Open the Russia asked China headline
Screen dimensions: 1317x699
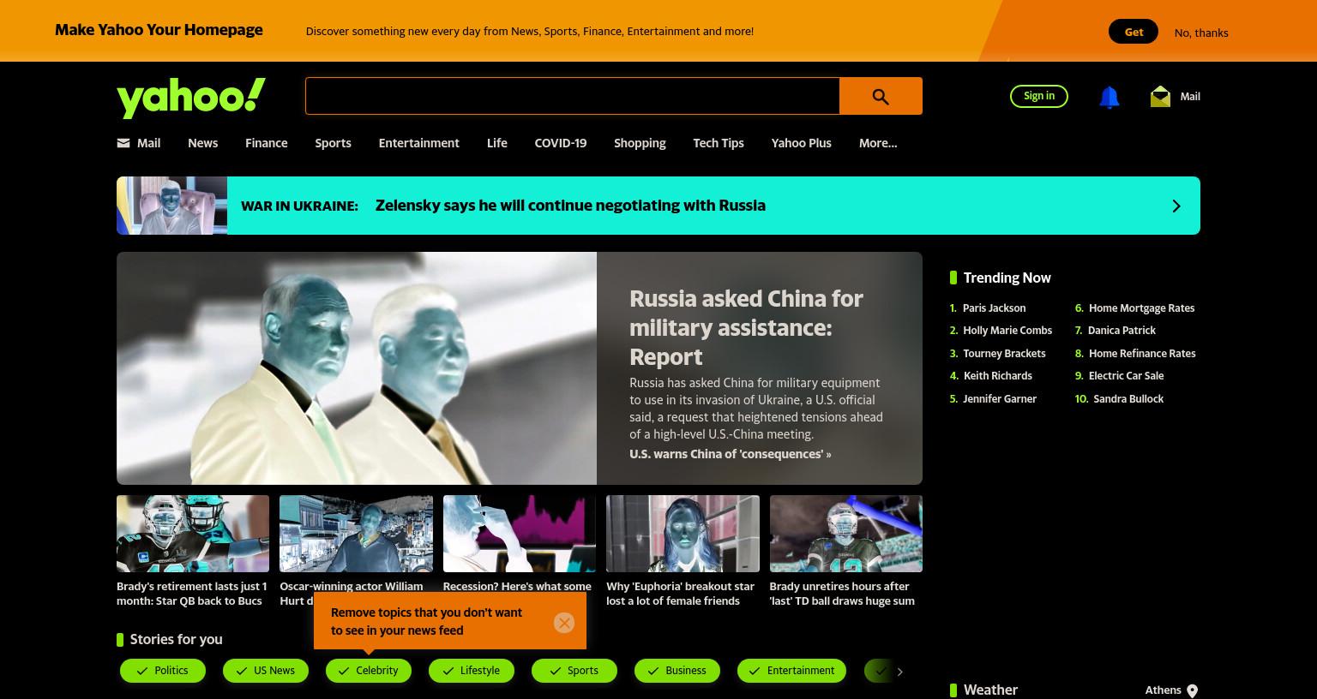[746, 327]
